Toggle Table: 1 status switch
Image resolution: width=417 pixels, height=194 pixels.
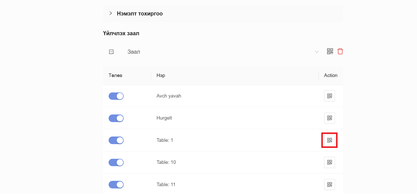coord(116,140)
